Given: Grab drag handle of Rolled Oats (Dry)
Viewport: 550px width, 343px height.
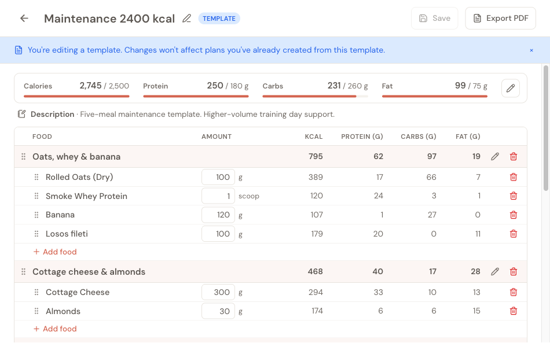Looking at the screenshot, I should tap(36, 177).
